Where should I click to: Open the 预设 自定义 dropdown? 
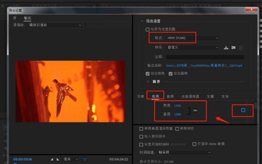[x=192, y=48]
